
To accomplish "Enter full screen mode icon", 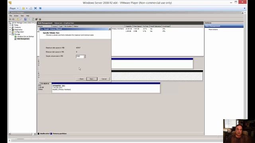I will (x=35, y=8).
